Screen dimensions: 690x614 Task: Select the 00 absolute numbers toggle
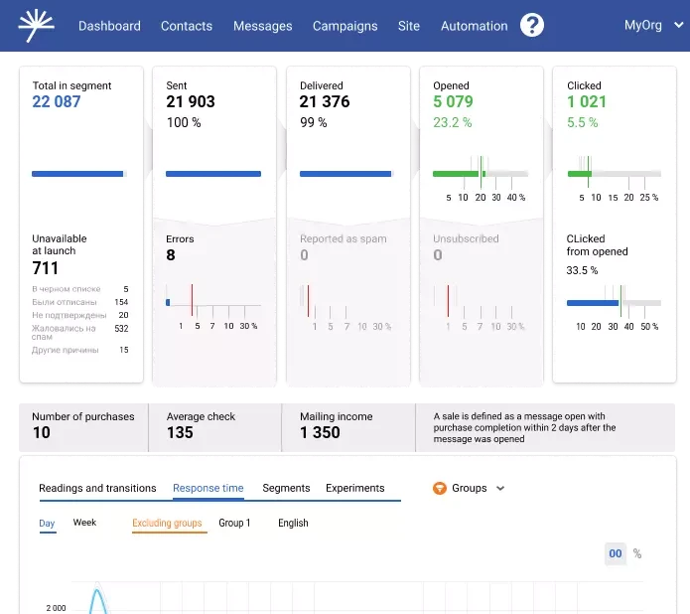click(x=616, y=553)
